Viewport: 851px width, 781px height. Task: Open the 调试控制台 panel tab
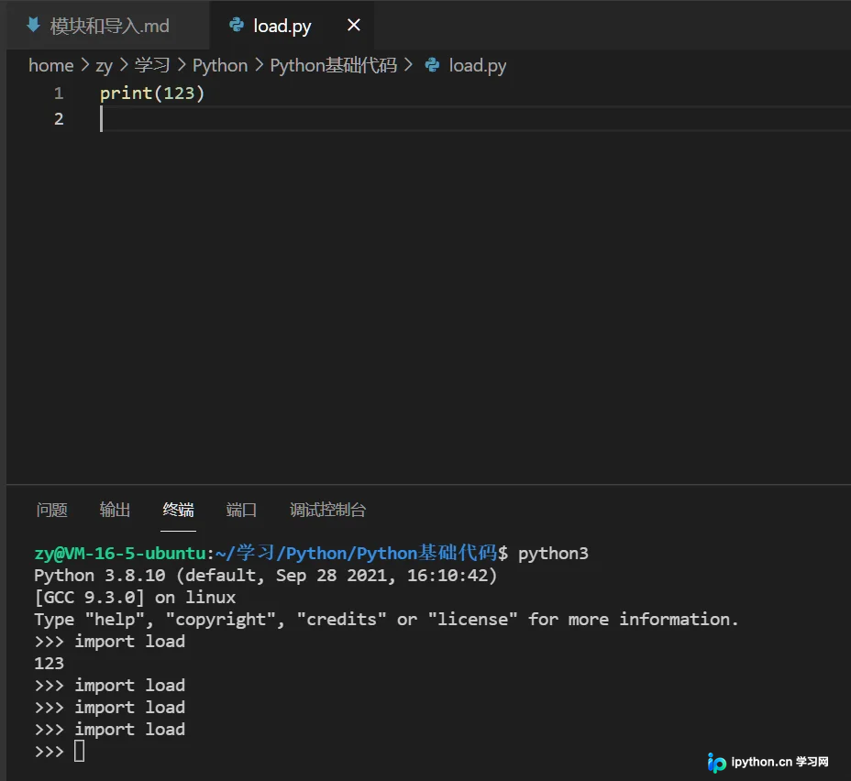327,510
